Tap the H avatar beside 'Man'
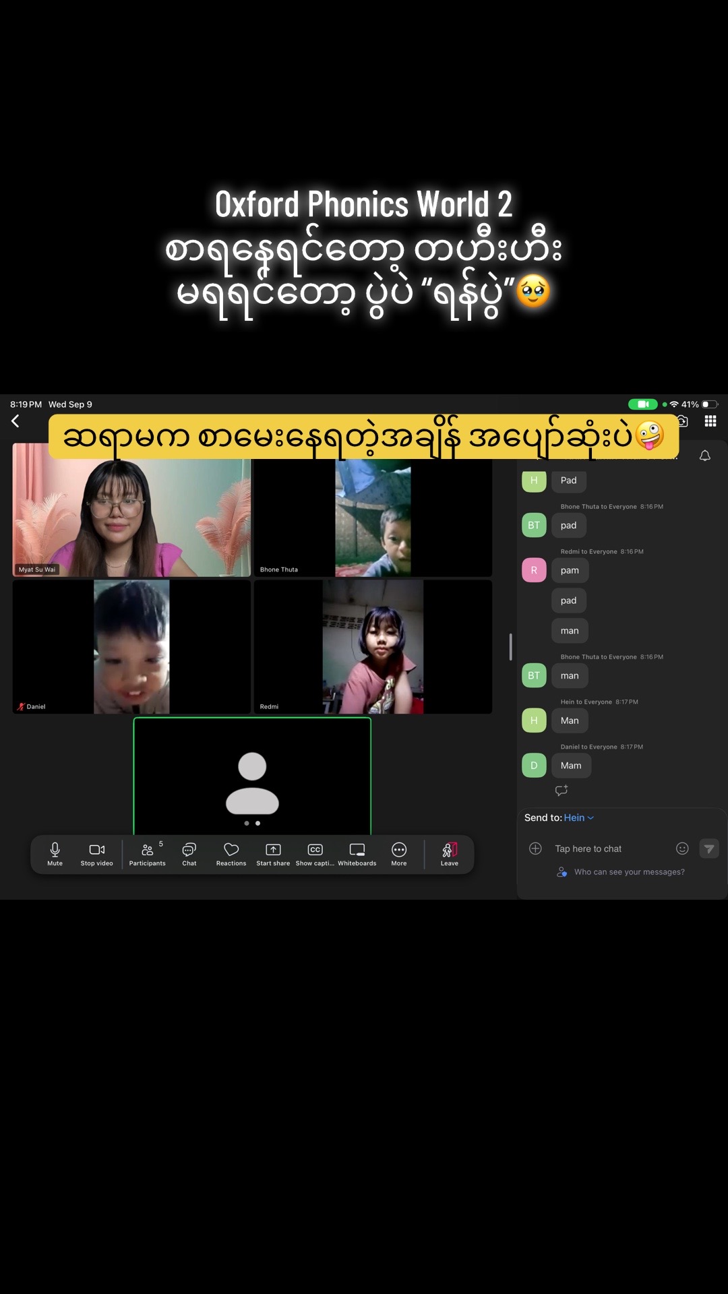Viewport: 728px width, 1294px height. pyautogui.click(x=534, y=720)
